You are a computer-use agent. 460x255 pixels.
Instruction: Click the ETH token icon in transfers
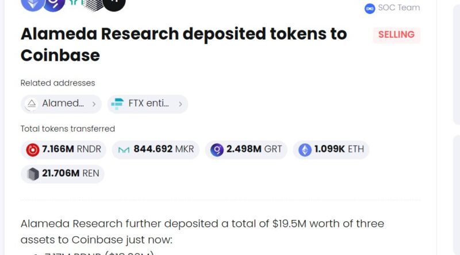305,150
